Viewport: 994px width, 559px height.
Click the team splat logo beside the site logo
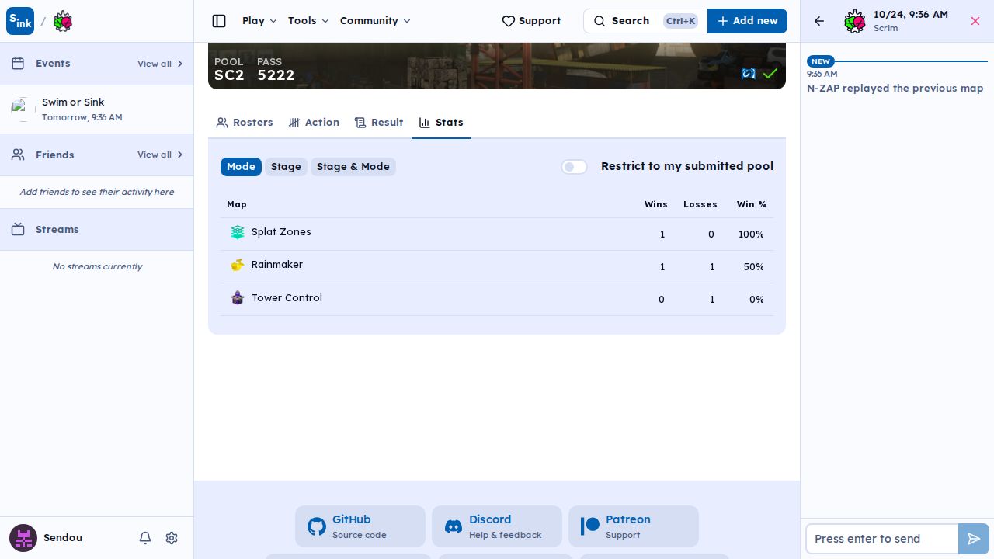[x=63, y=21]
